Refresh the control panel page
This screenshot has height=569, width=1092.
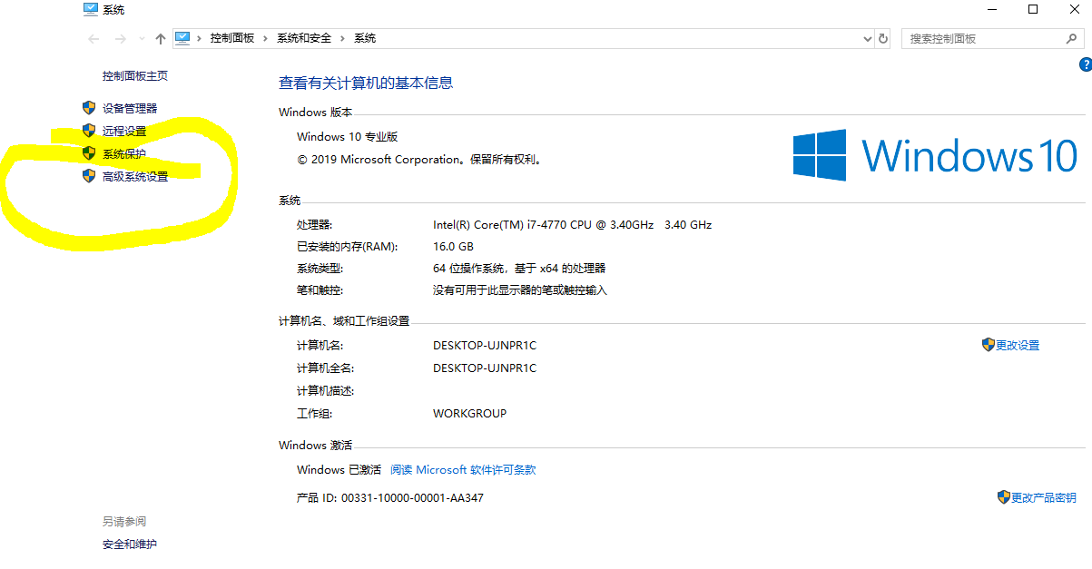pyautogui.click(x=884, y=39)
